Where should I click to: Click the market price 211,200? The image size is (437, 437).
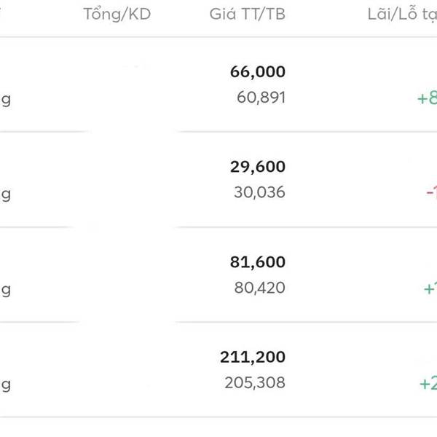pos(252,358)
